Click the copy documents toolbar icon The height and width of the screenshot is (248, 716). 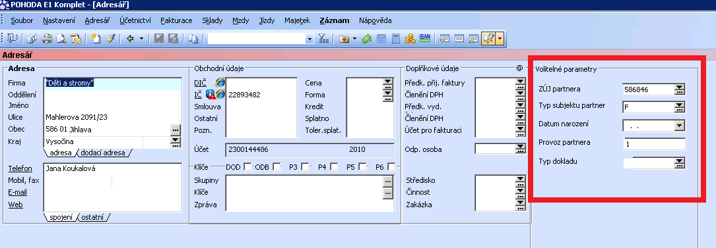tap(32, 39)
